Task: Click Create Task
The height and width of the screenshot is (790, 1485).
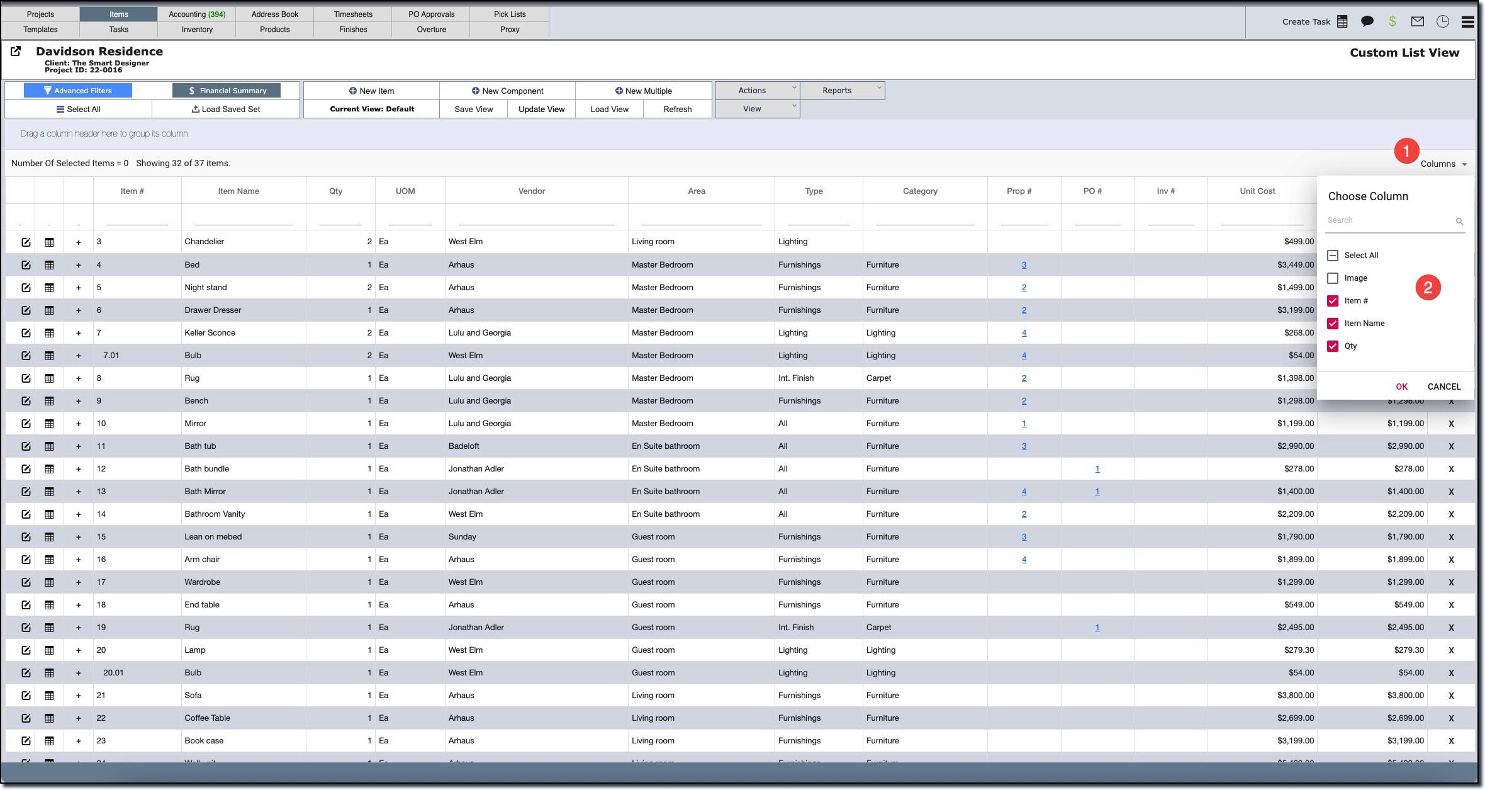Action: [x=1306, y=21]
